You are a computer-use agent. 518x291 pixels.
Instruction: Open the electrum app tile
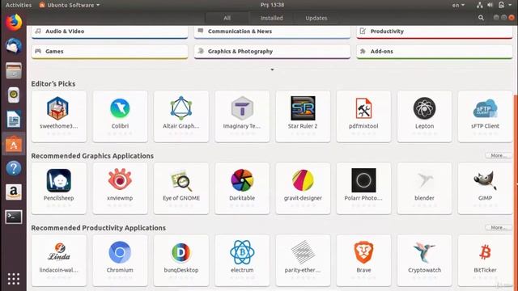[242, 260]
